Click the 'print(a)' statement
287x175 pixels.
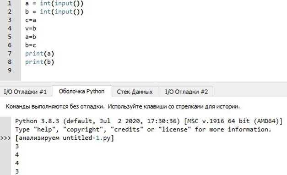pos(39,54)
